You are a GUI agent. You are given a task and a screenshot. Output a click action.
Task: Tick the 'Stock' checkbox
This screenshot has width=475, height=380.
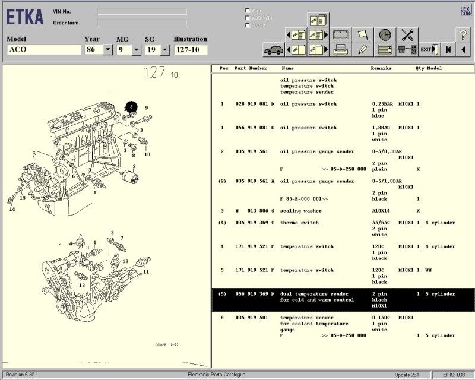(248, 25)
